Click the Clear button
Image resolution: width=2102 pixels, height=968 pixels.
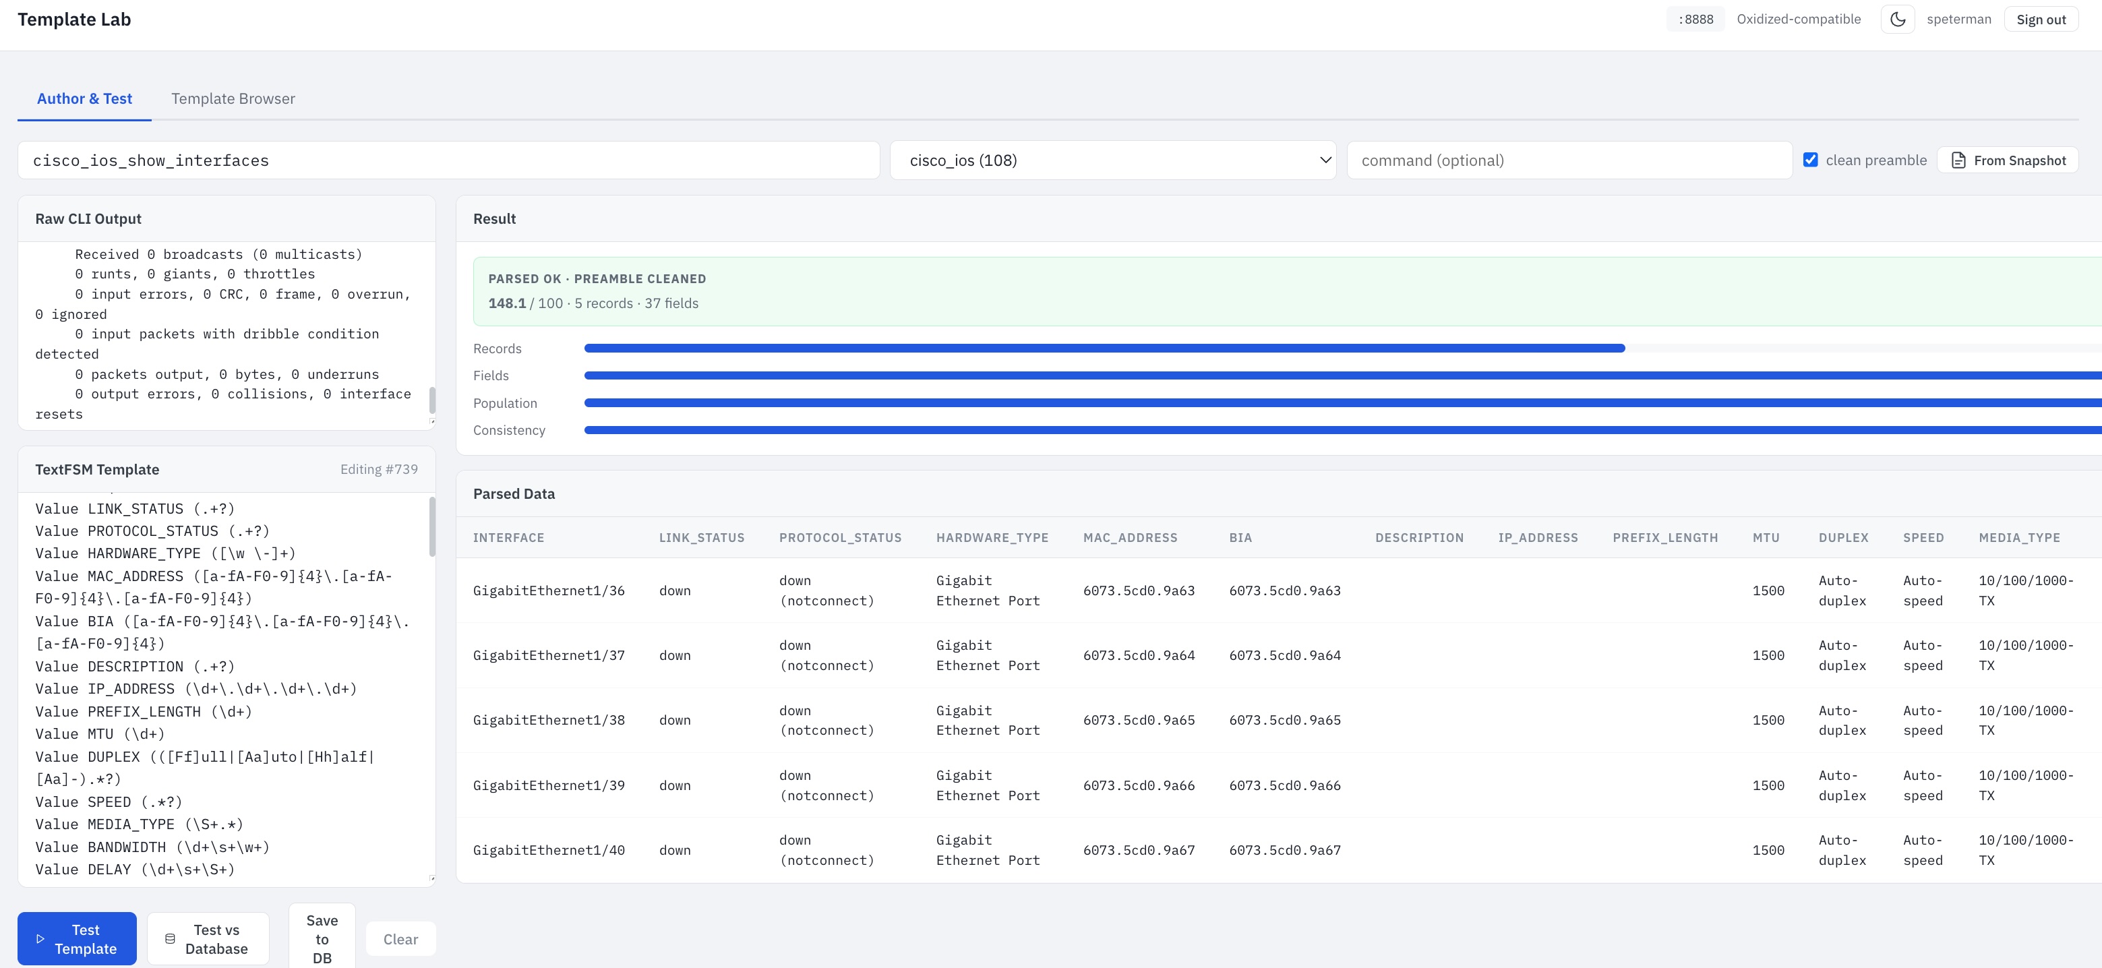click(400, 940)
